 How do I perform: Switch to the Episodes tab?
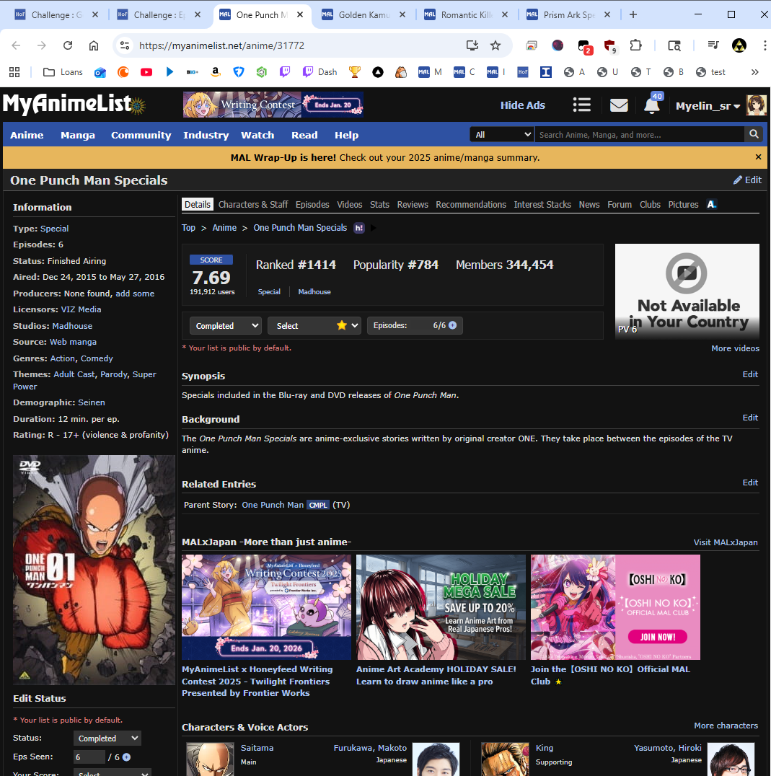pyautogui.click(x=312, y=204)
